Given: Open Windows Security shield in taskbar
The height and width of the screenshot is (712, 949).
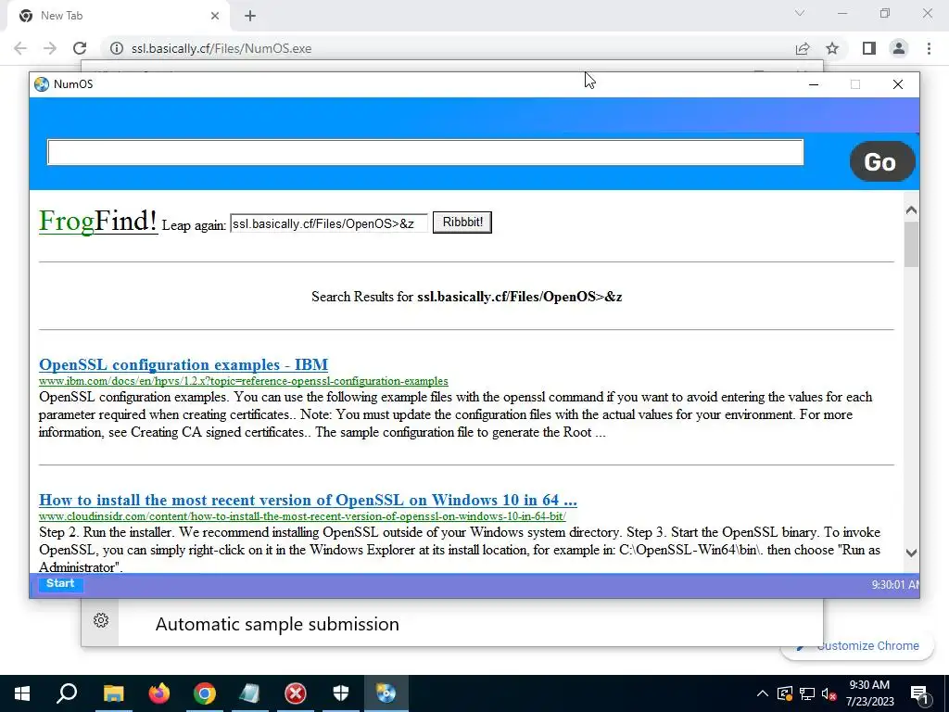Looking at the screenshot, I should tap(341, 693).
